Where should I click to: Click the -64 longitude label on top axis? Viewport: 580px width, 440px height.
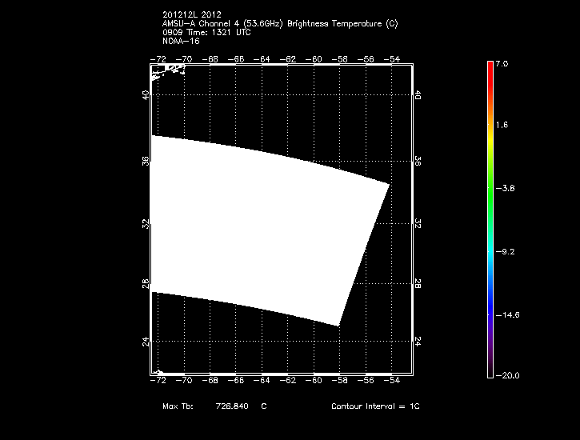tap(262, 58)
